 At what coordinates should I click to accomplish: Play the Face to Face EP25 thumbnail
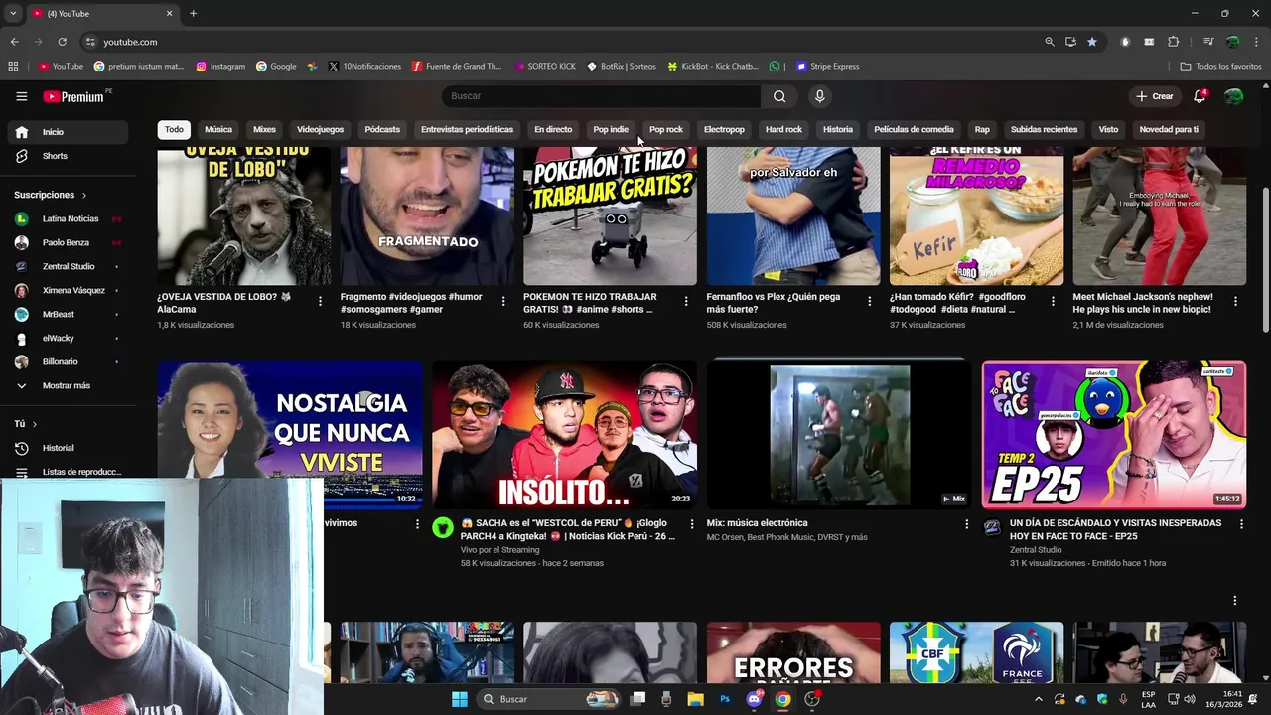coord(1114,435)
